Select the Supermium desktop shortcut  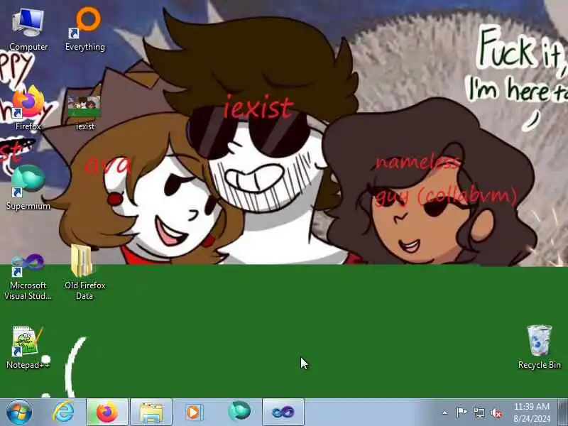(28, 187)
